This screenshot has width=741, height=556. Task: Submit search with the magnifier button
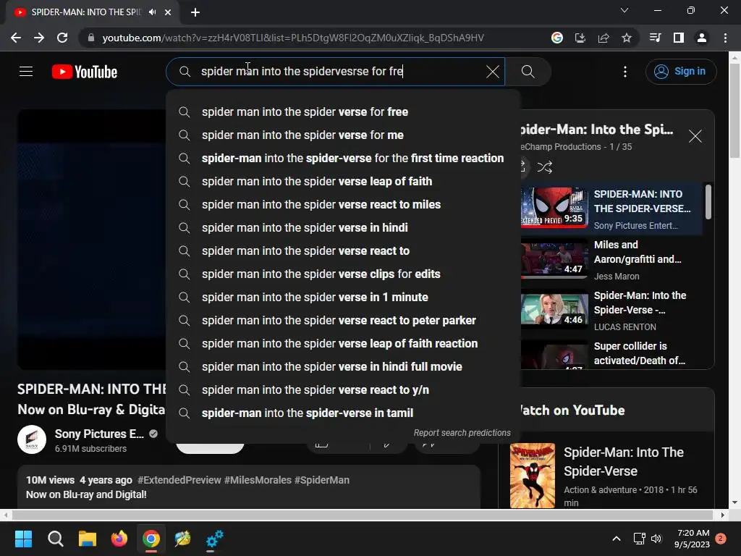point(528,72)
